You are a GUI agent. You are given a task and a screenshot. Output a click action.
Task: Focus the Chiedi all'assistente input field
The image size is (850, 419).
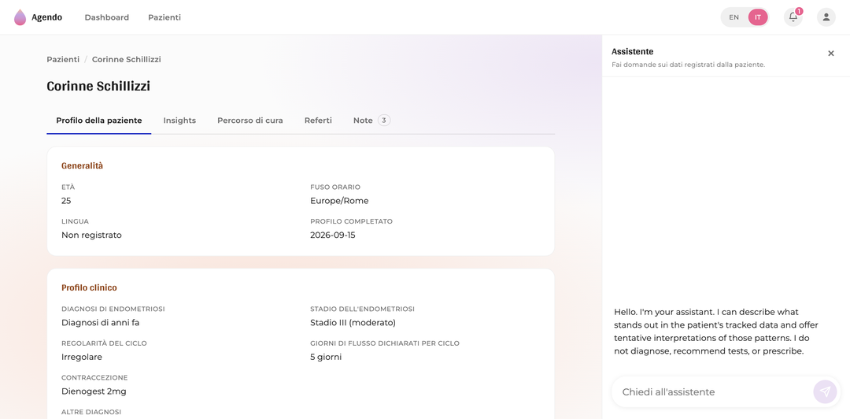point(713,392)
